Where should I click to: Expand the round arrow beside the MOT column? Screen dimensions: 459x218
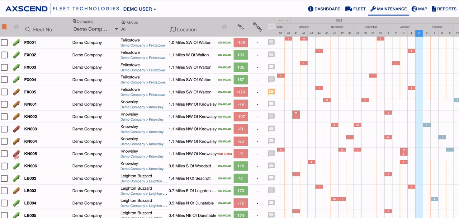point(224,27)
